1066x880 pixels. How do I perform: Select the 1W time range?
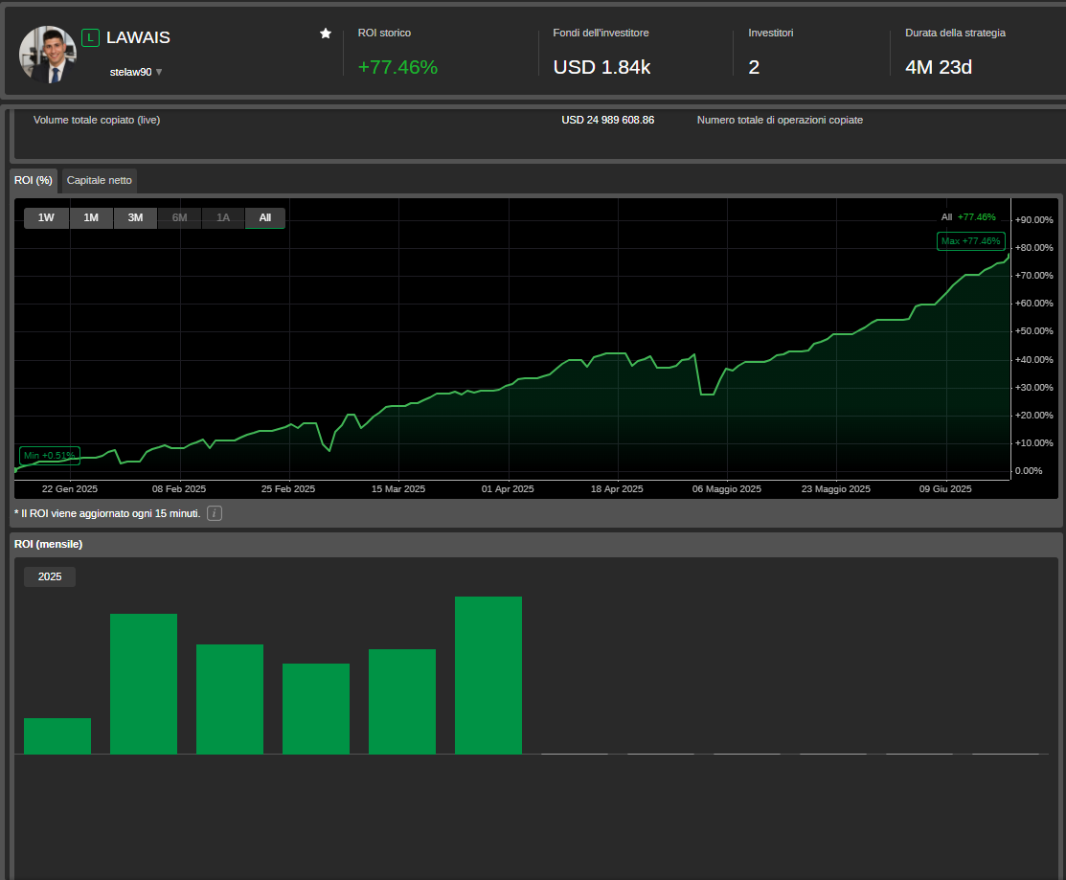point(45,217)
